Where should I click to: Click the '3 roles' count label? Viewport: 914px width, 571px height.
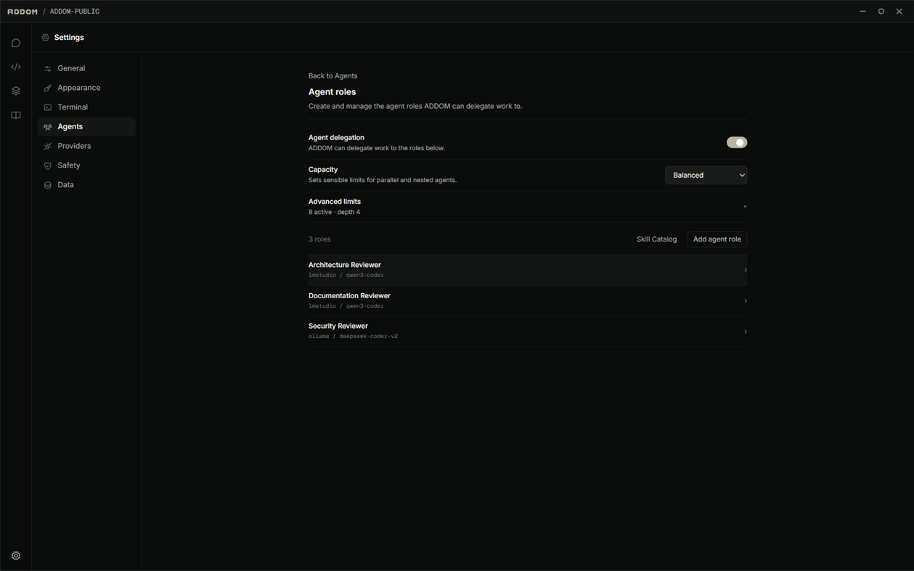(319, 239)
